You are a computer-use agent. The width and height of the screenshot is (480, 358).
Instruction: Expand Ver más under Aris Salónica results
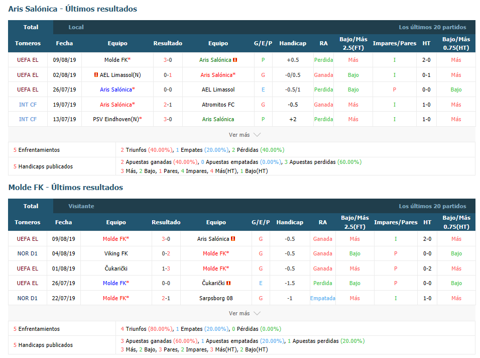point(245,135)
